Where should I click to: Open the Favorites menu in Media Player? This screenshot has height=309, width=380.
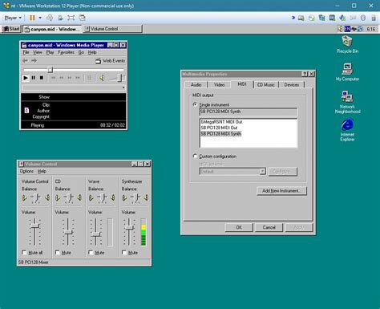point(66,52)
